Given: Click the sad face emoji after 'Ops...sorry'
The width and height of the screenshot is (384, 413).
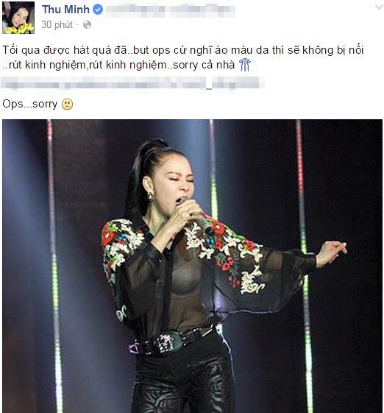Looking at the screenshot, I should pyautogui.click(x=67, y=105).
